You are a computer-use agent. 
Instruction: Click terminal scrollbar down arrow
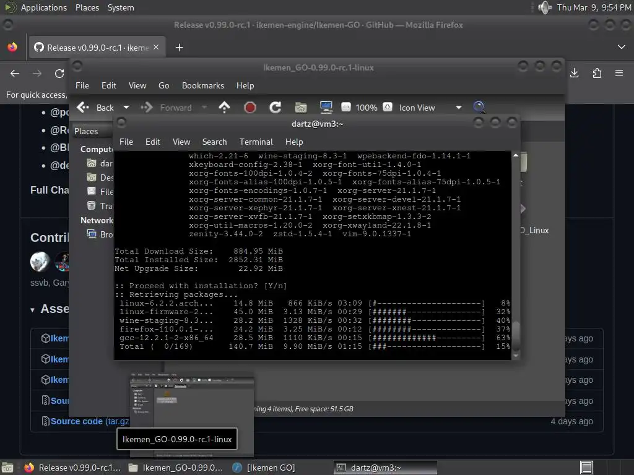(x=516, y=356)
